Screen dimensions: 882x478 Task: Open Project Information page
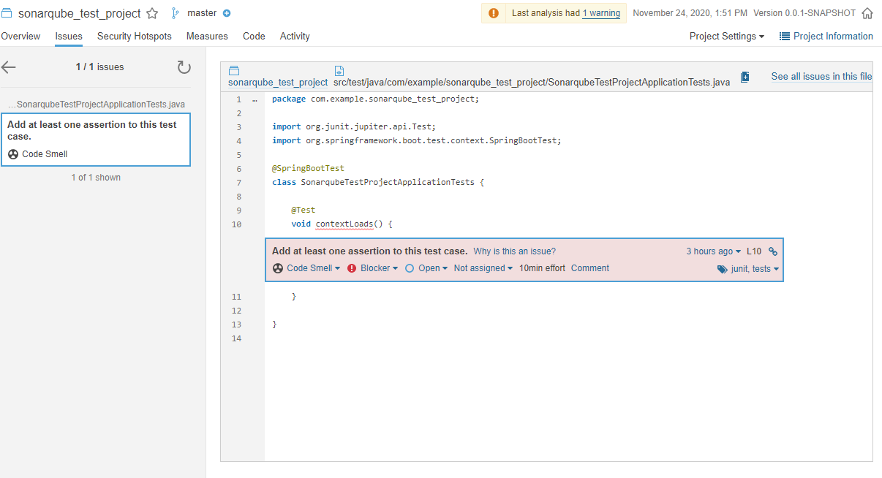tap(833, 36)
